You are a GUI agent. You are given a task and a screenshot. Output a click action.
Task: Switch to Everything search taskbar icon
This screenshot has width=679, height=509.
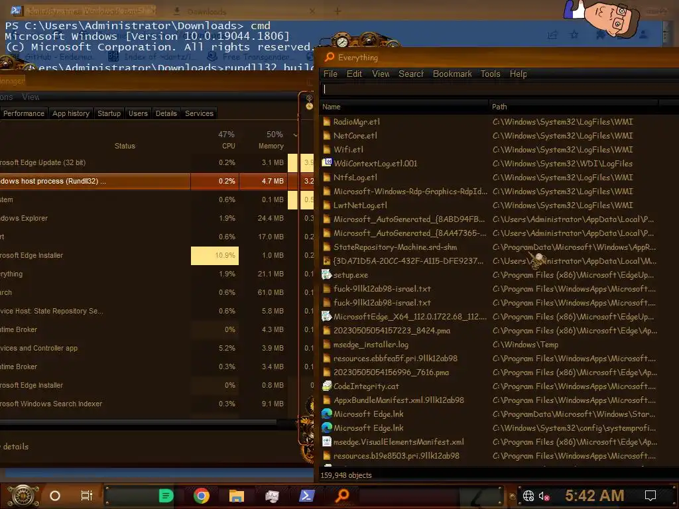tap(342, 496)
